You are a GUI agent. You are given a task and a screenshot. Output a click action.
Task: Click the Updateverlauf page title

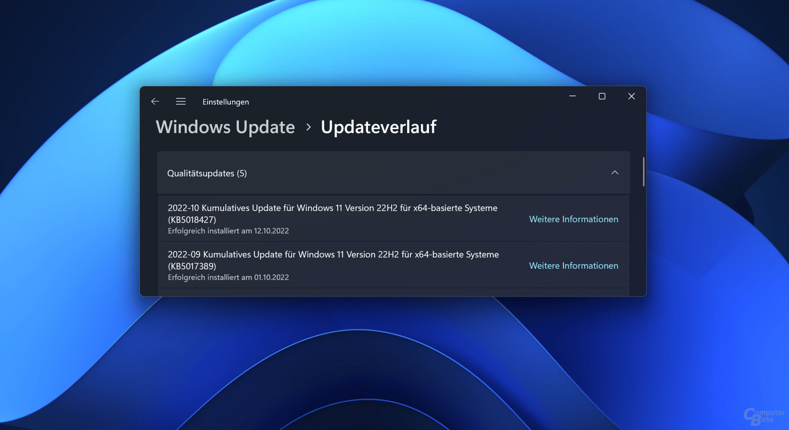[x=378, y=127]
